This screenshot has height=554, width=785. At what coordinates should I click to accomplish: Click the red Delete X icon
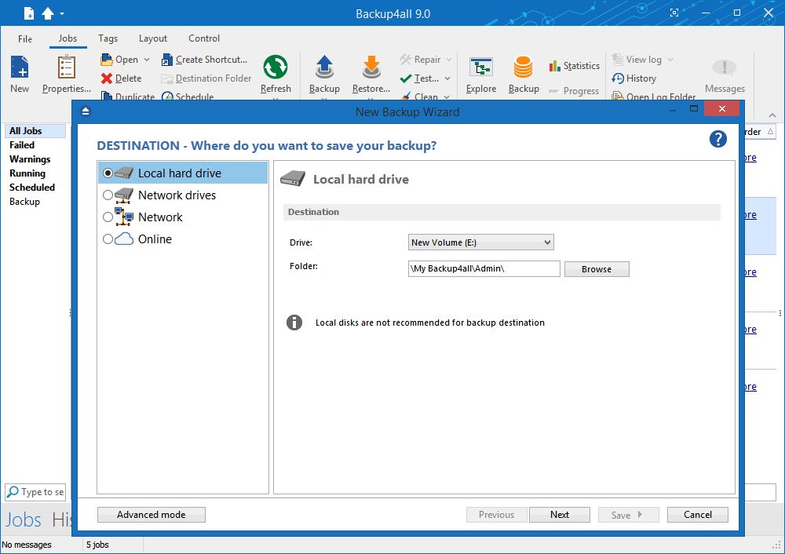[x=106, y=78]
